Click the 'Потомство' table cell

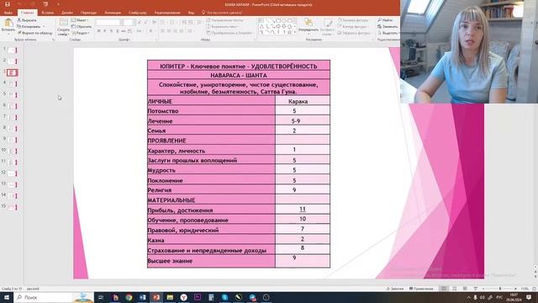tap(211, 111)
